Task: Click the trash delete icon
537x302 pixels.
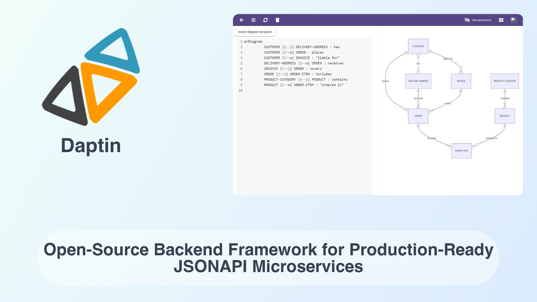Action: (x=277, y=20)
